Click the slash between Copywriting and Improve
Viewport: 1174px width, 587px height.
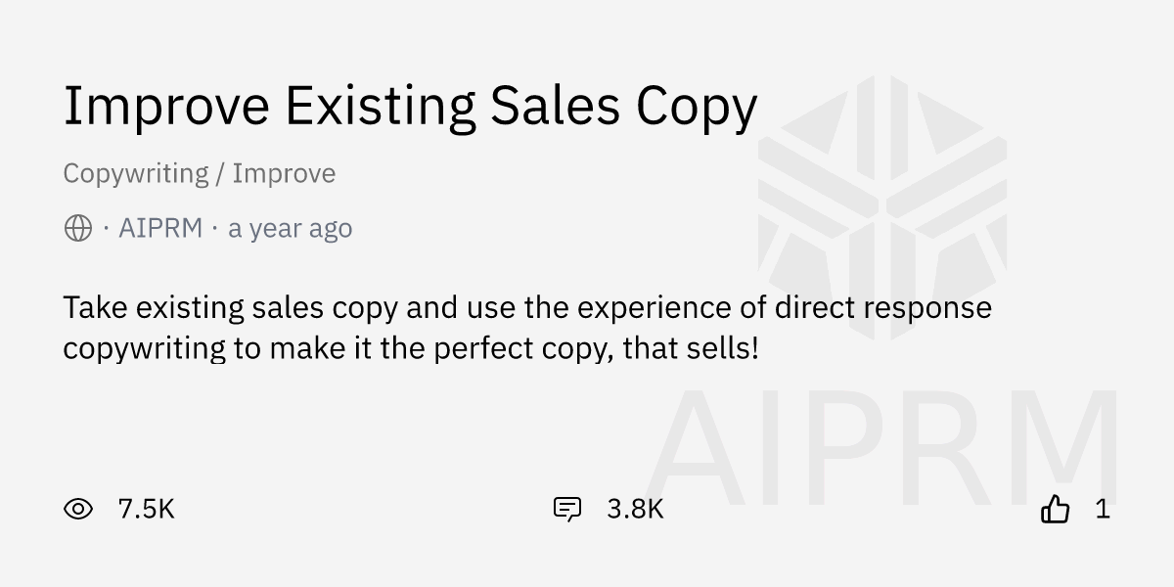click(221, 174)
